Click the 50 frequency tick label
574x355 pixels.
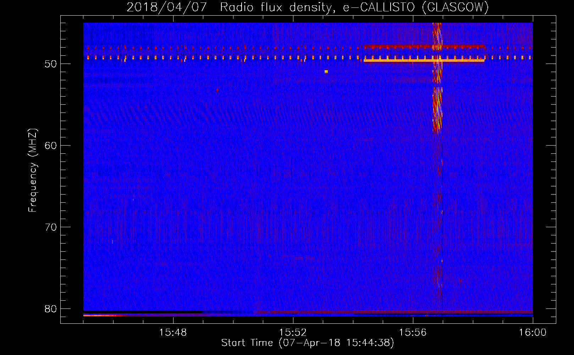[51, 64]
